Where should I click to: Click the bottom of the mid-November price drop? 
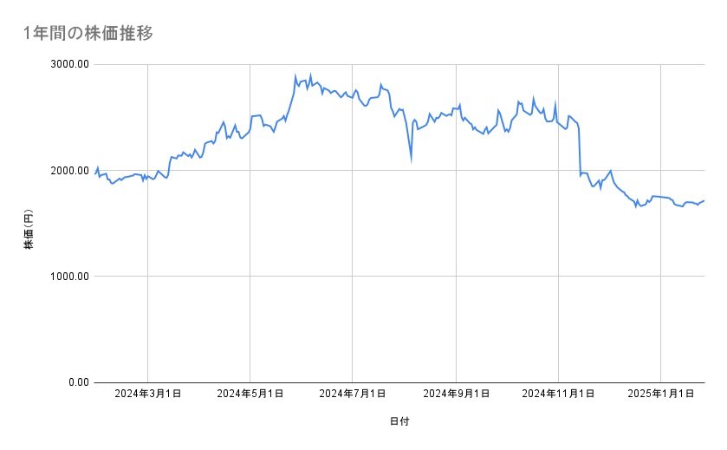[580, 176]
